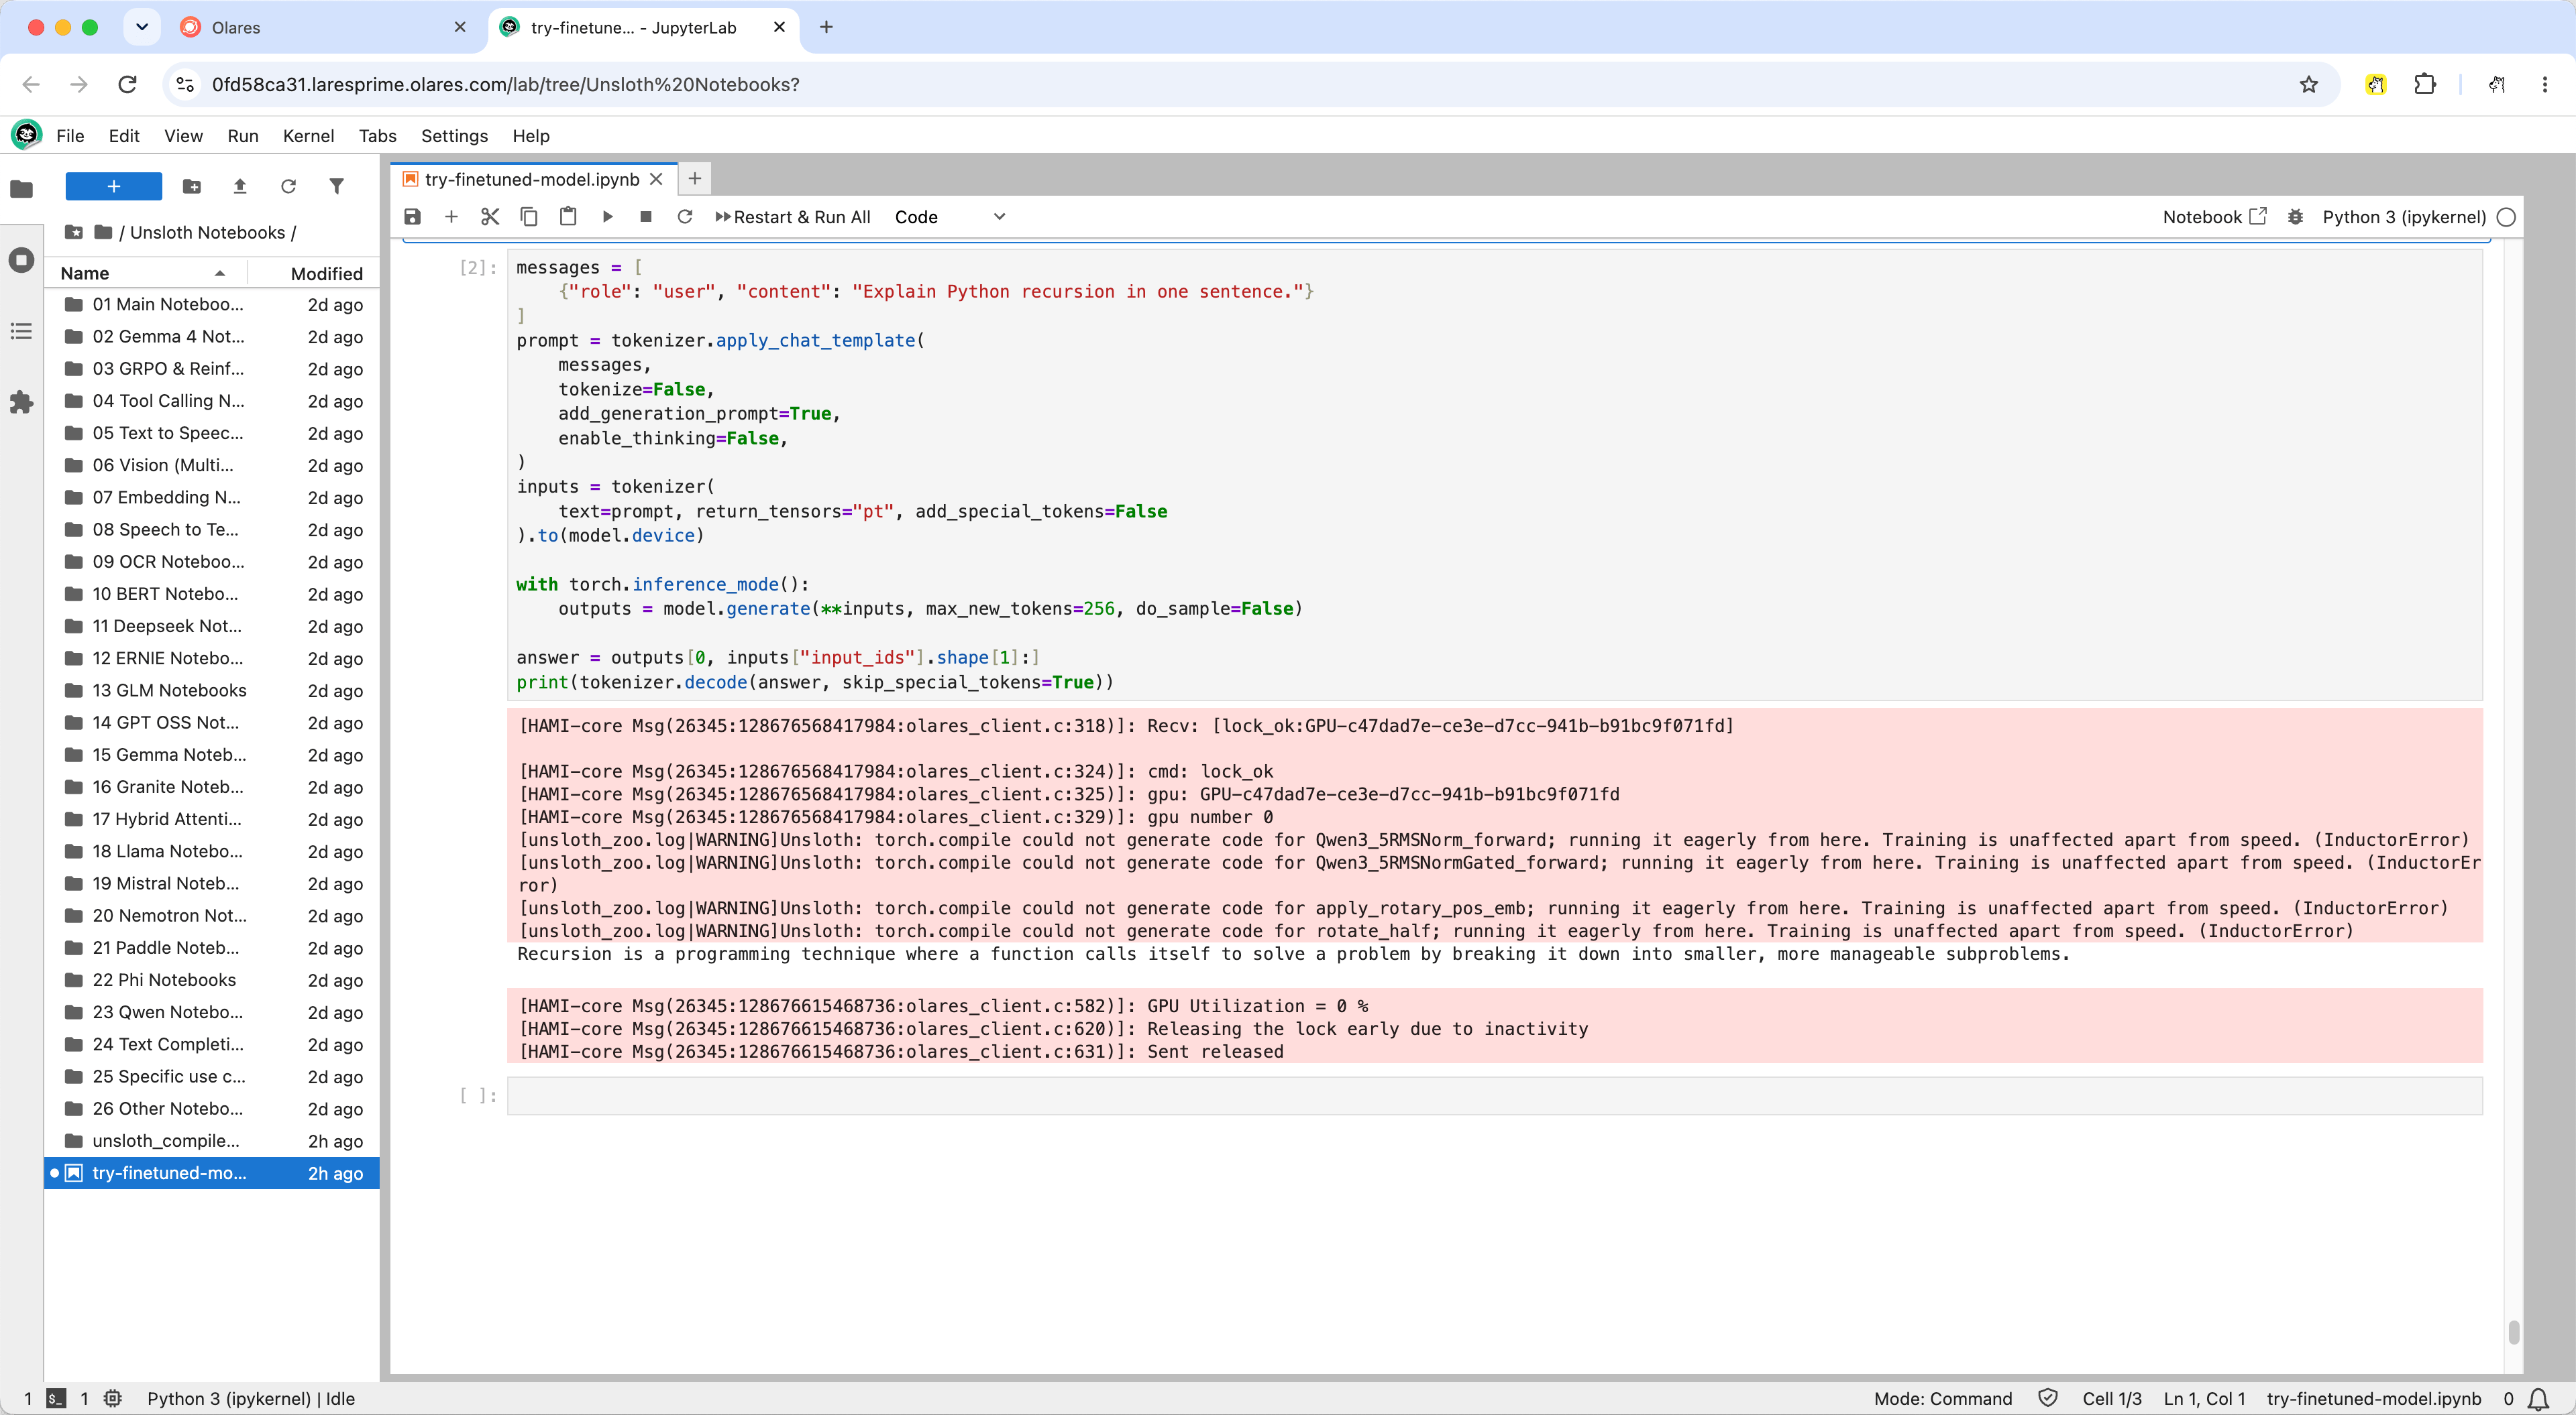The height and width of the screenshot is (1415, 2576).
Task: Click kernel settings icon in status bar
Action: [113, 1398]
